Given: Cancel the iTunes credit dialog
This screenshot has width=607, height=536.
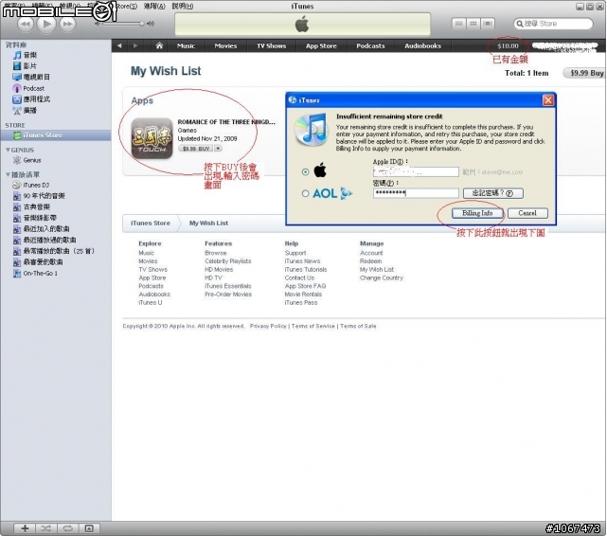Looking at the screenshot, I should pyautogui.click(x=527, y=213).
